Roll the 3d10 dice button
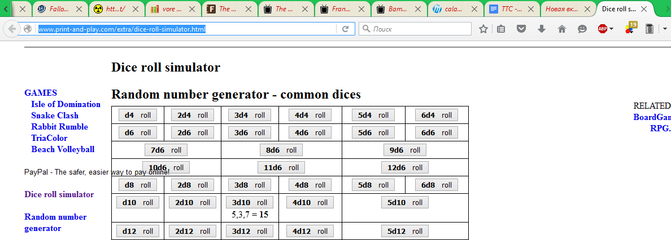 point(250,203)
